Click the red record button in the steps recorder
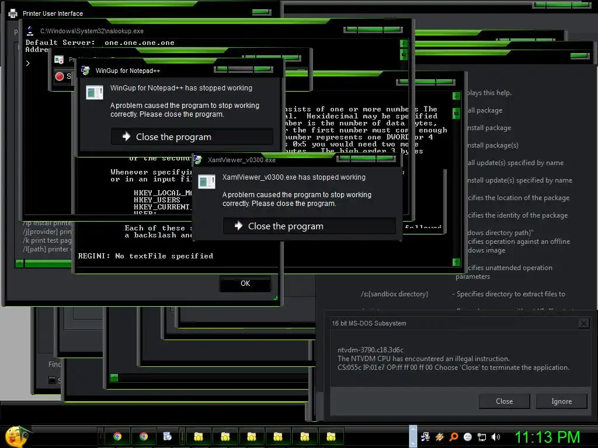598x448 pixels. (60, 76)
